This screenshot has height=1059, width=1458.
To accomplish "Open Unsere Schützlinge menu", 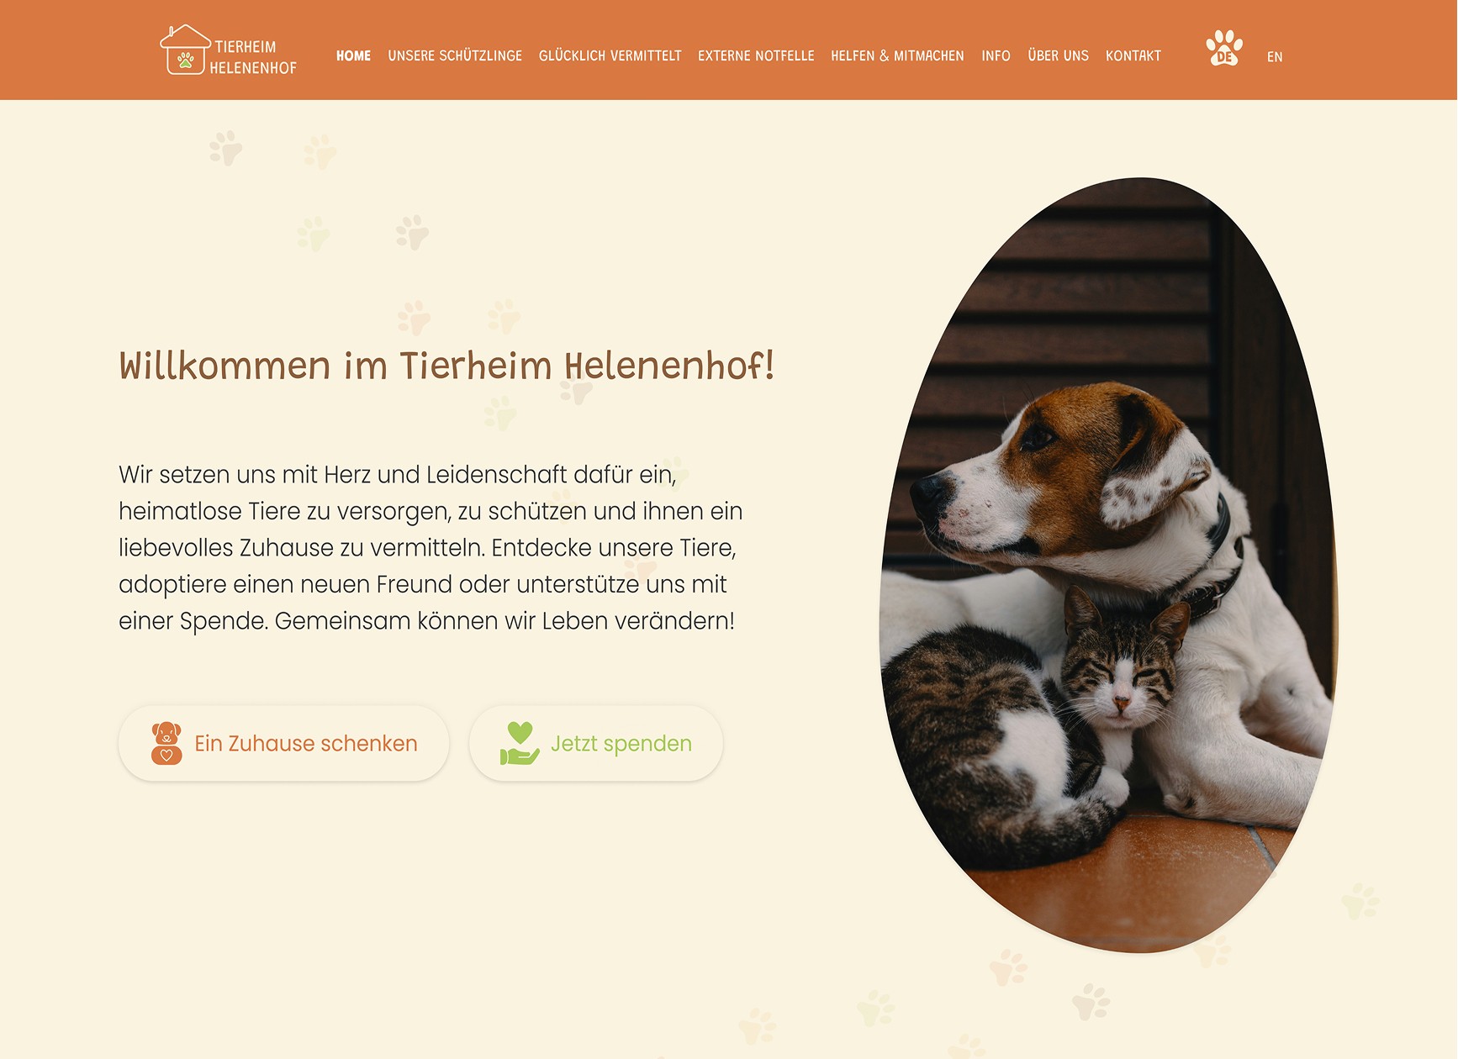I will 455,56.
